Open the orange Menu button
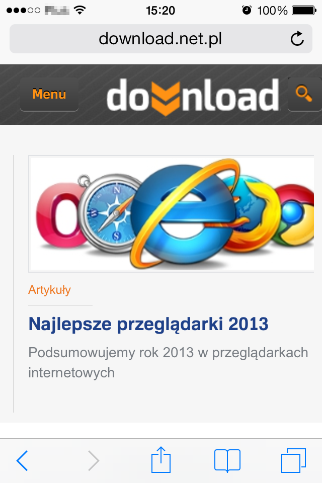322x483 pixels. click(x=49, y=94)
